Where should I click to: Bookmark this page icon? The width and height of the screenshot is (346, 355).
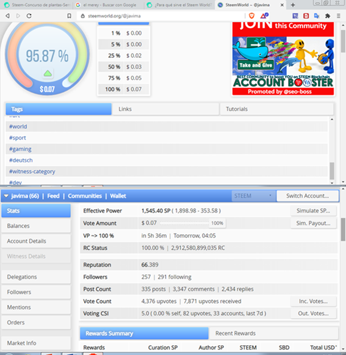coord(69,16)
